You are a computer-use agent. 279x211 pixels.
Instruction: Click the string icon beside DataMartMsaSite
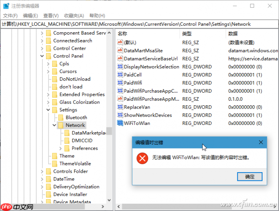click(120, 50)
